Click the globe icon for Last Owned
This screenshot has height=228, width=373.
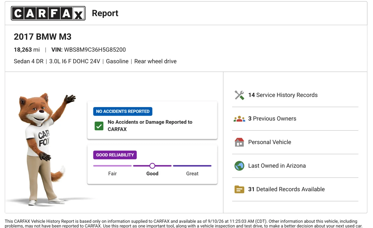(239, 166)
